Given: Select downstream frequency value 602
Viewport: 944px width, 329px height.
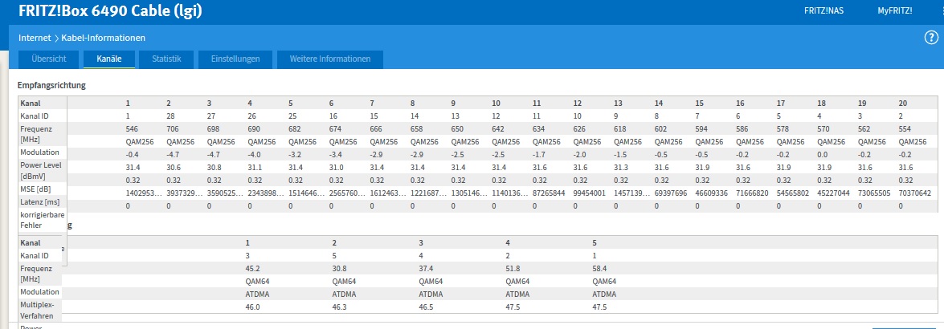Looking at the screenshot, I should [661, 128].
